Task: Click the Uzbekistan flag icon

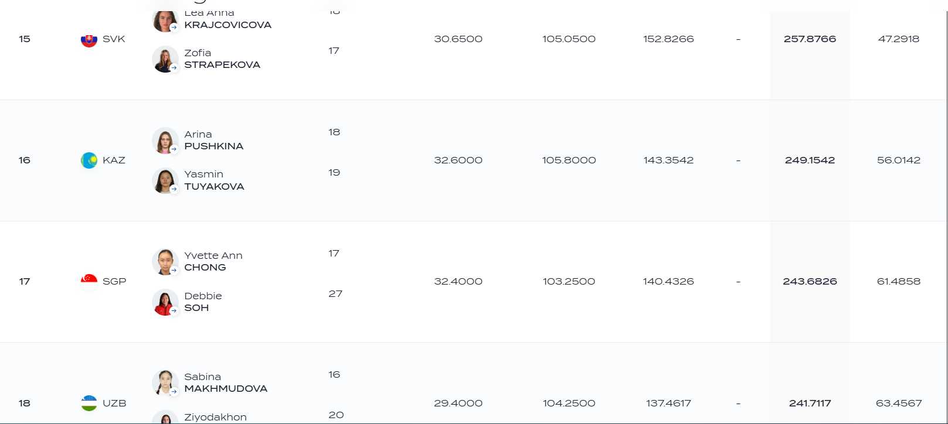Action: click(x=89, y=403)
